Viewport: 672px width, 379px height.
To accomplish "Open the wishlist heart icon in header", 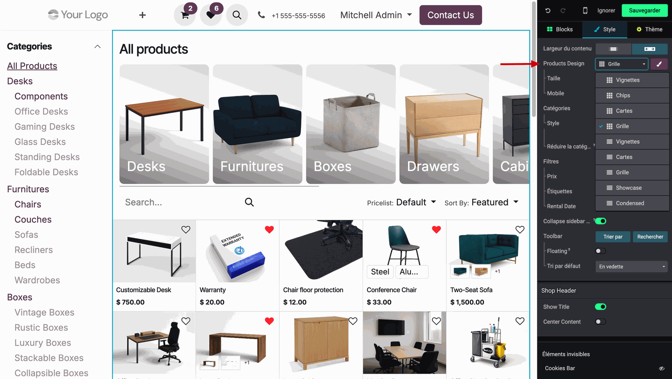I will click(211, 15).
